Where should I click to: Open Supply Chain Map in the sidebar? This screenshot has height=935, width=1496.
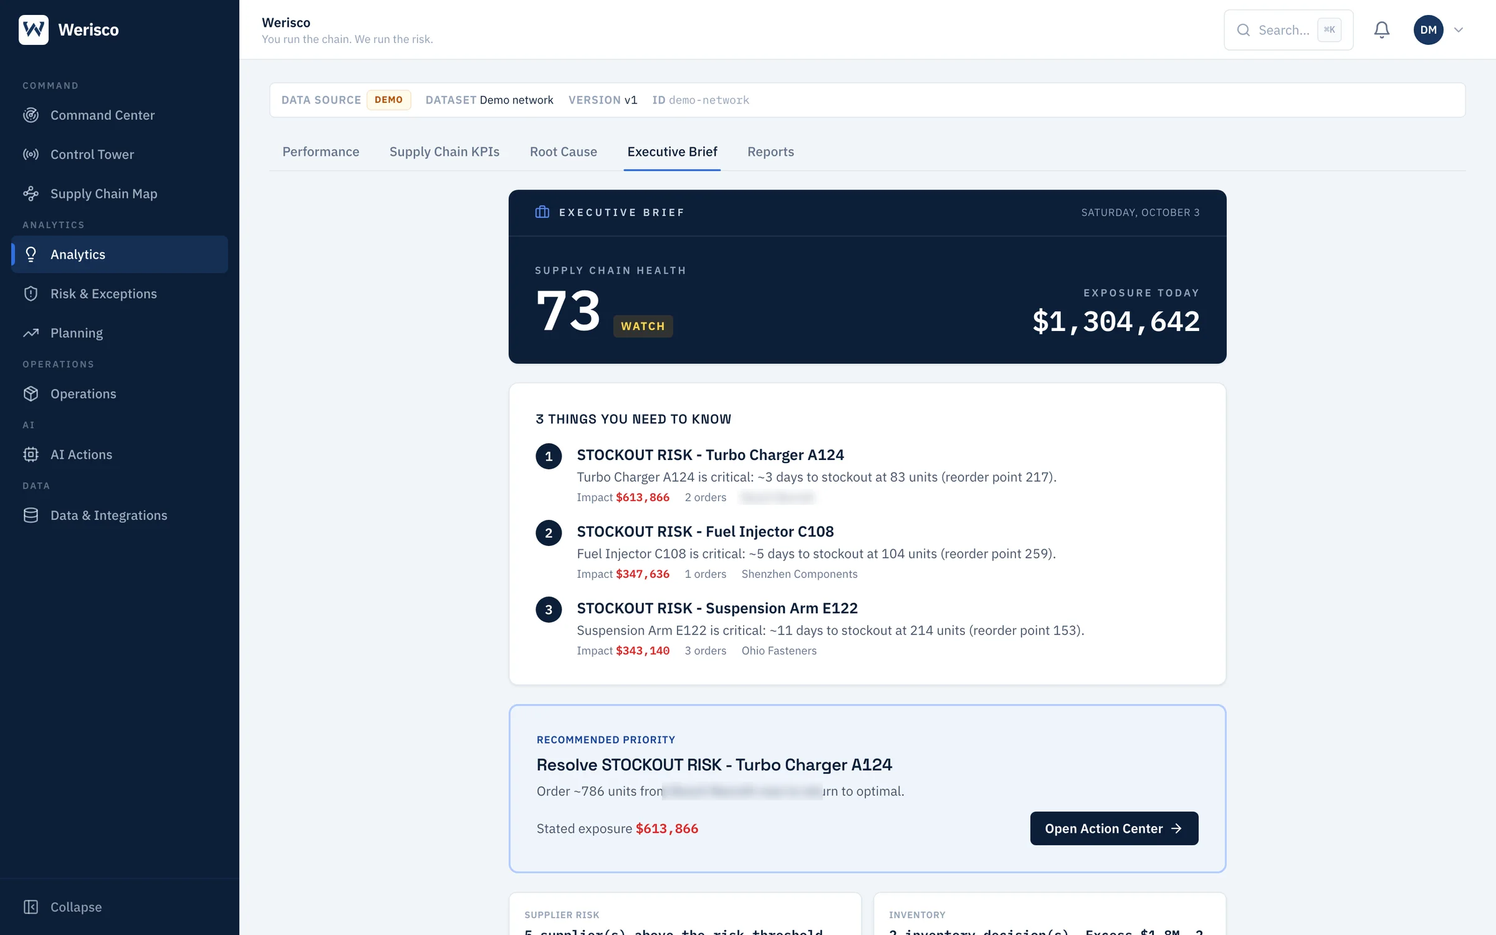point(119,194)
